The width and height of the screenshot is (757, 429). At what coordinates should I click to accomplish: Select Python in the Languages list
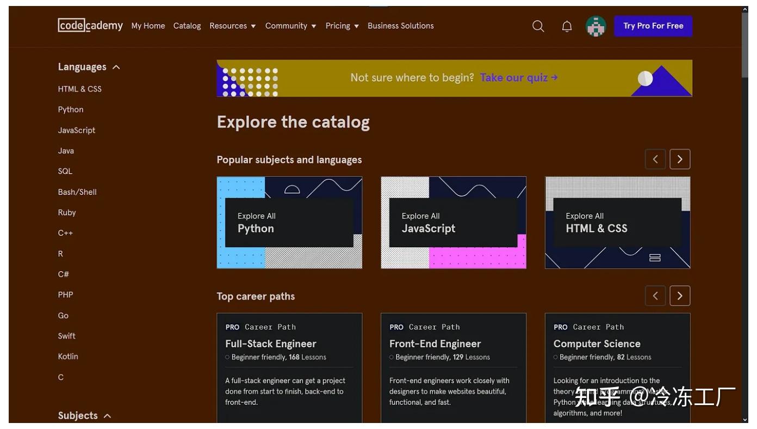(71, 109)
